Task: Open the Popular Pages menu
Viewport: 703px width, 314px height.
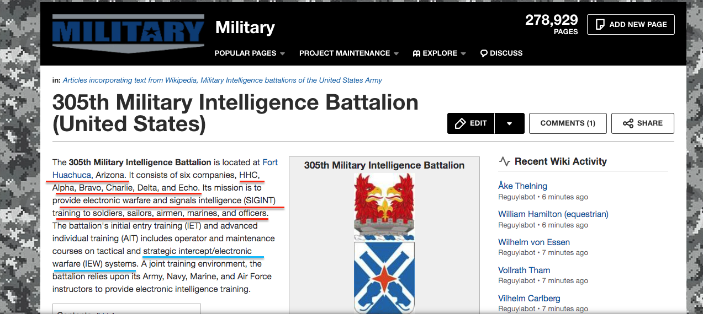Action: coord(250,53)
